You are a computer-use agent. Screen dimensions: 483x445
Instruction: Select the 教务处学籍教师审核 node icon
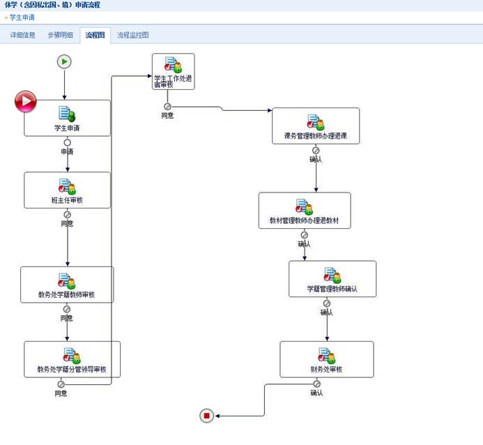(x=67, y=280)
